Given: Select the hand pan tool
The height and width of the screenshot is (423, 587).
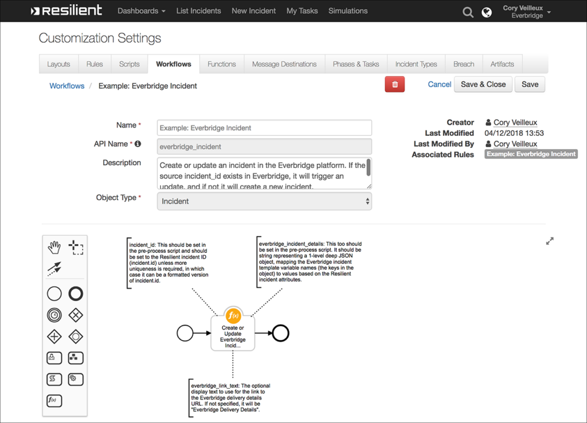Looking at the screenshot, I should 54,248.
